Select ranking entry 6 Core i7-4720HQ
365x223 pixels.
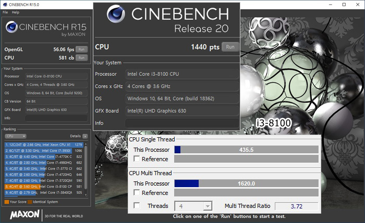[x=44, y=175]
